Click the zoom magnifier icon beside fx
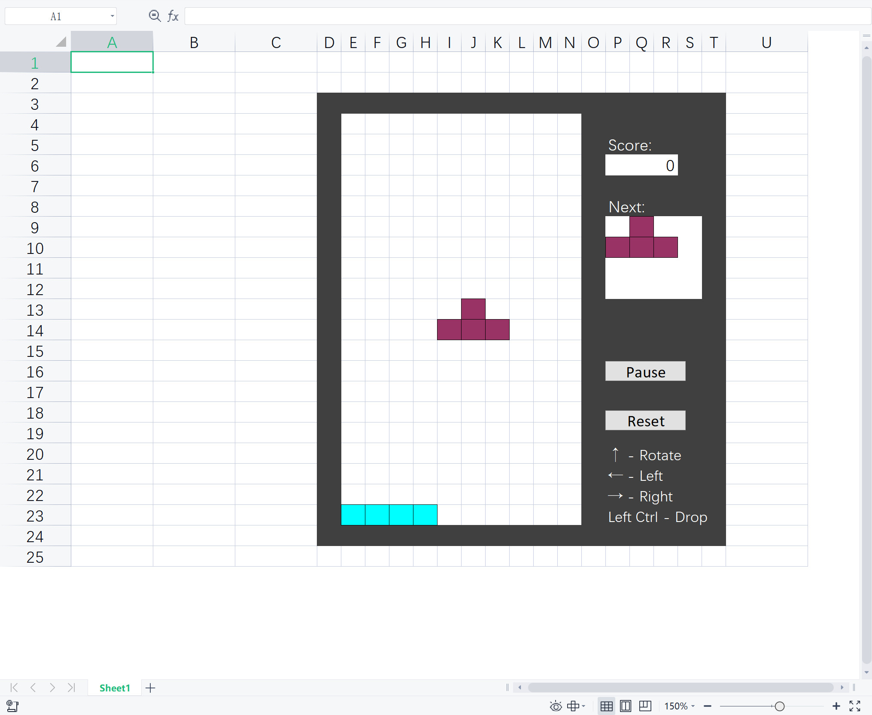Image resolution: width=872 pixels, height=715 pixels. pyautogui.click(x=155, y=16)
